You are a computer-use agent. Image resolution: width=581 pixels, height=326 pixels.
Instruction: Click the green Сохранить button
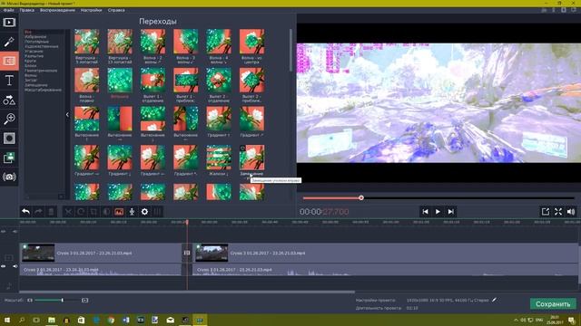[553, 304]
